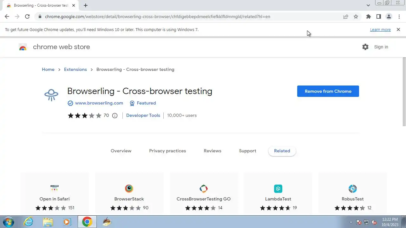Click Sign in to the Web Store

pos(381,47)
